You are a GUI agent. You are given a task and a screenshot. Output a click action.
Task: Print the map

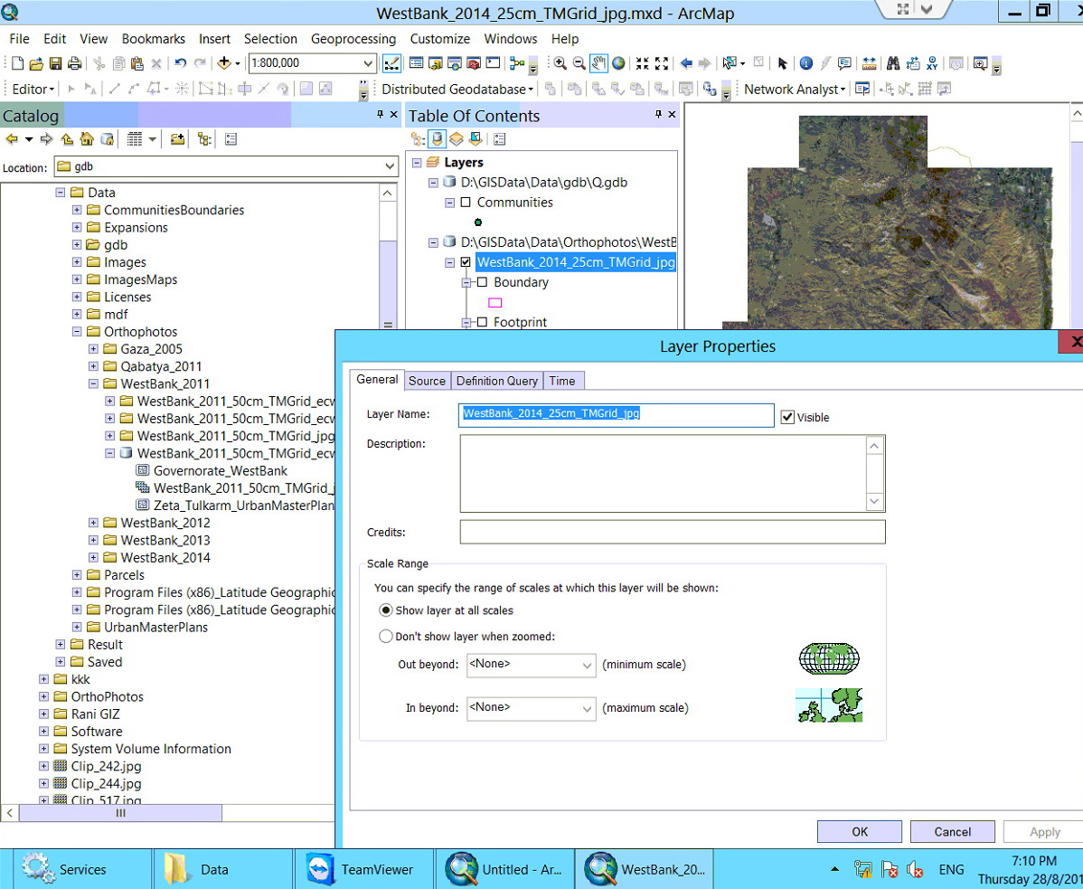tap(75, 63)
